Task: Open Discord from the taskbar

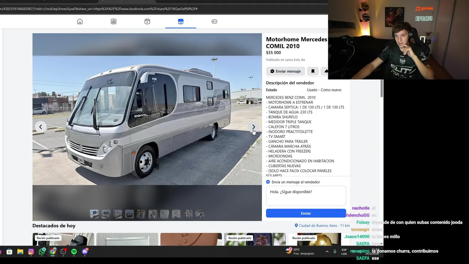Action: click(85, 252)
